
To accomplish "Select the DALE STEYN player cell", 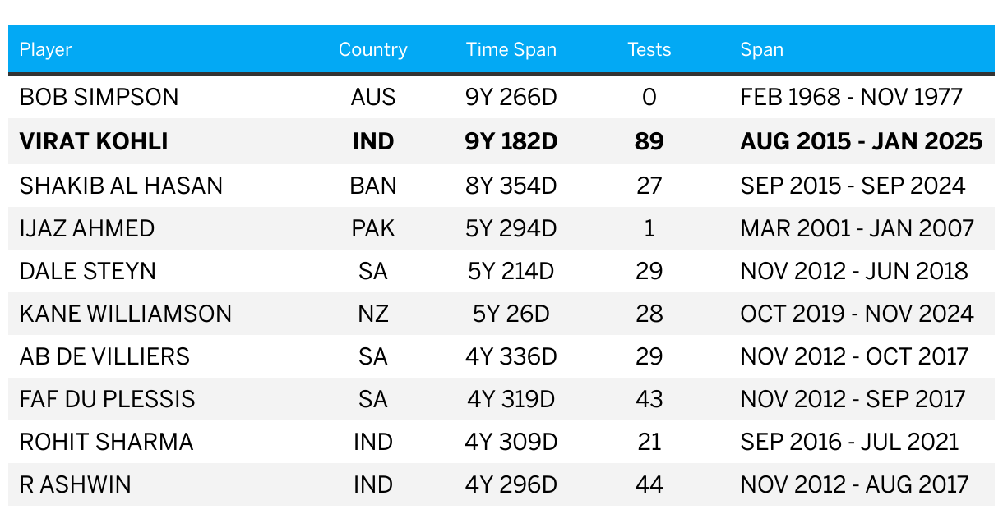I will point(87,271).
